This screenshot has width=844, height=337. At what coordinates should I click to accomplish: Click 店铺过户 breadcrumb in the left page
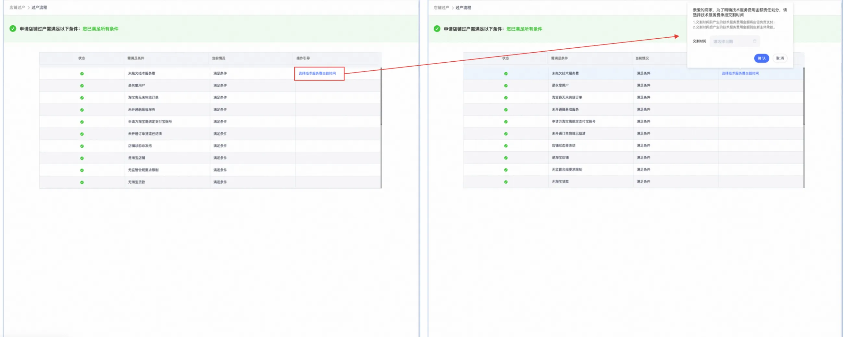pyautogui.click(x=17, y=7)
